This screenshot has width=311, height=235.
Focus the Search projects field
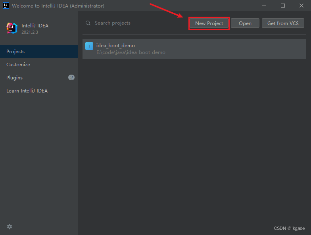tap(135, 23)
